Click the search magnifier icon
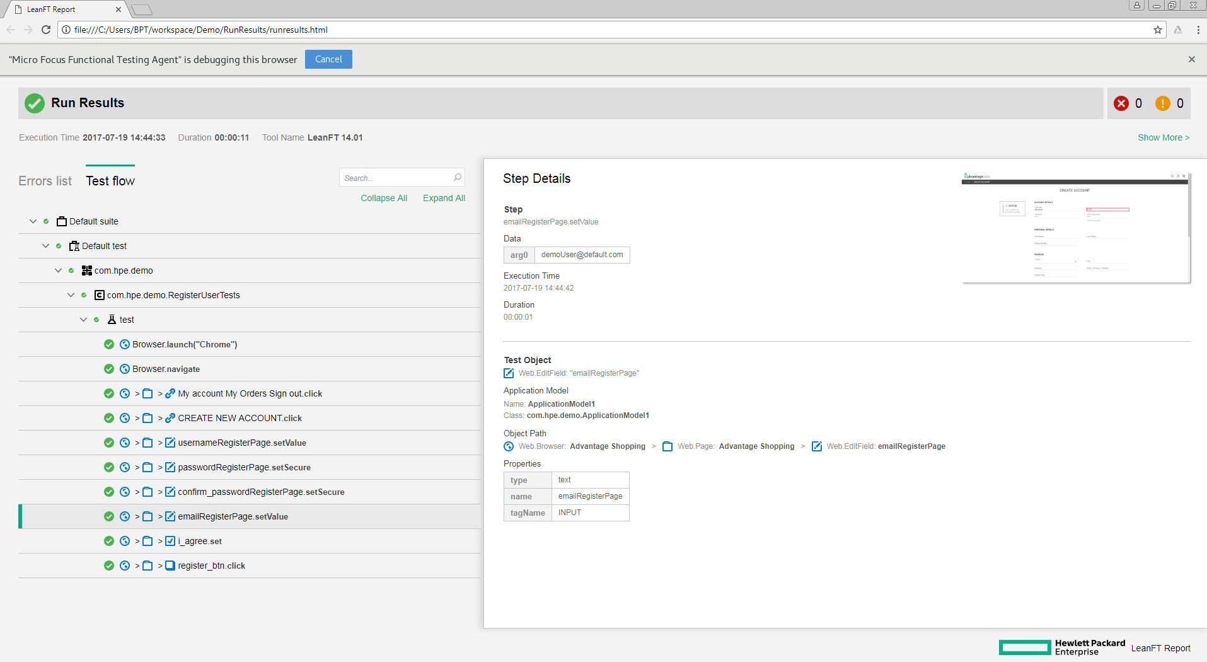1207x662 pixels. coord(458,178)
